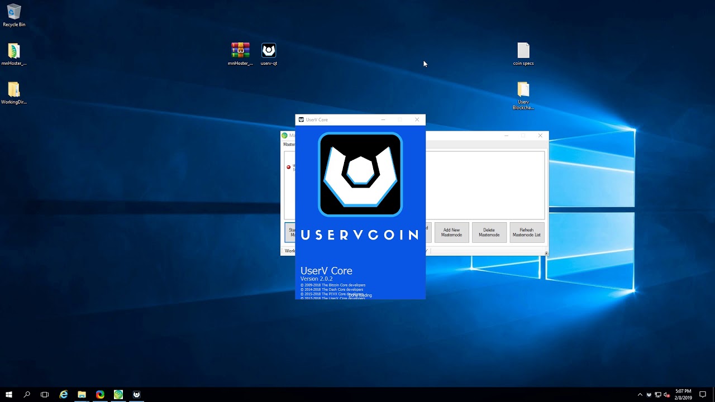Select the userv-qt desktop shortcut
Viewport: 715px width, 402px height.
click(269, 54)
